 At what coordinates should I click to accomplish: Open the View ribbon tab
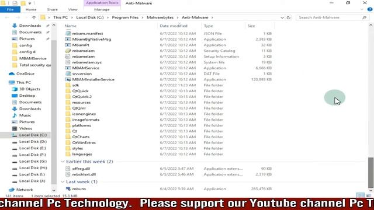click(x=72, y=9)
